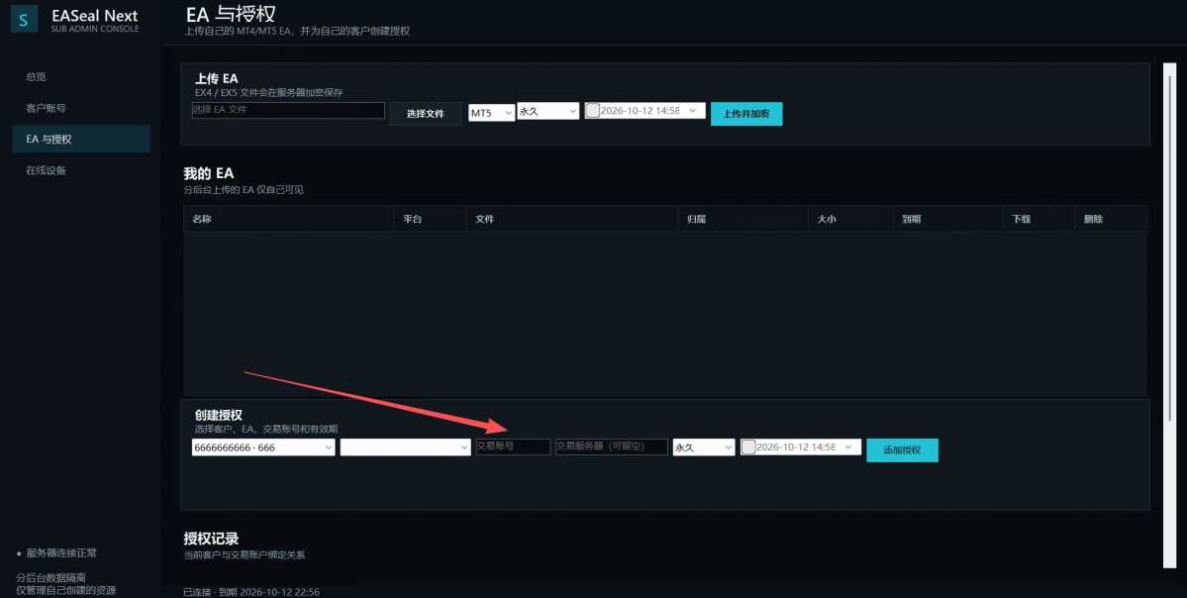Screen dimensions: 1187x598
Task: Click the 选择 EA 文件 text field
Action: 288,110
